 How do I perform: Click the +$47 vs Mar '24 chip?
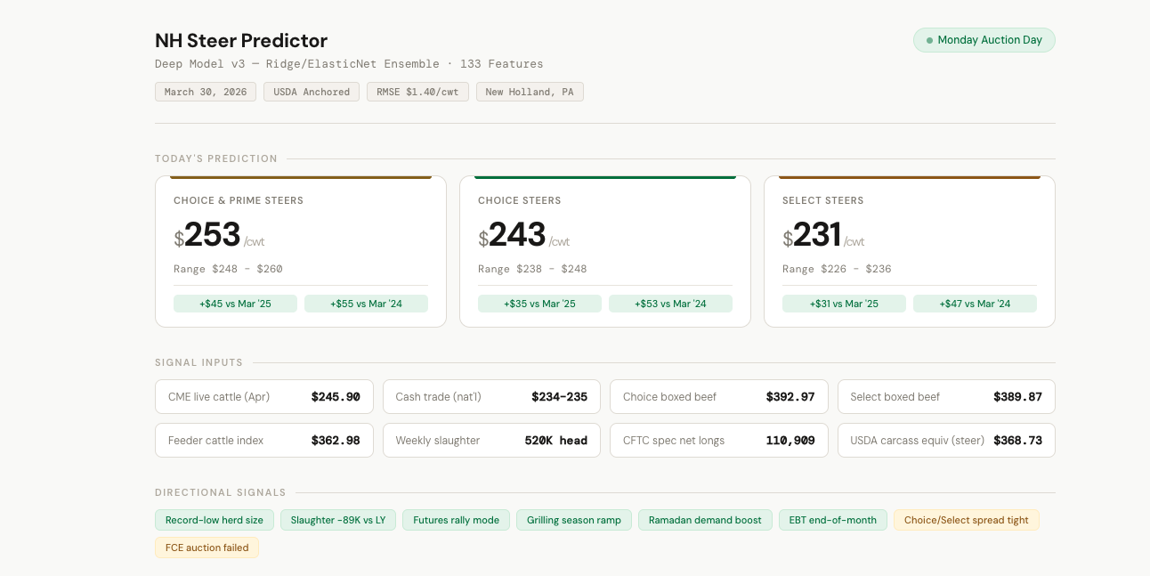pos(975,304)
